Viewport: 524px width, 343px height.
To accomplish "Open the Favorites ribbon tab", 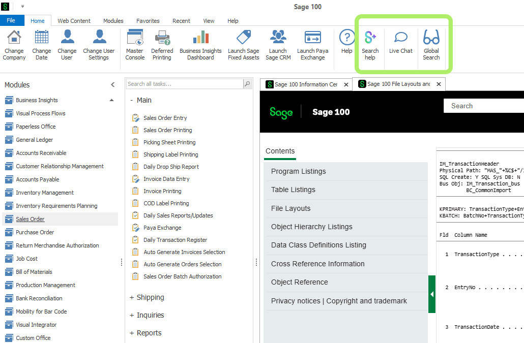I will (x=148, y=21).
